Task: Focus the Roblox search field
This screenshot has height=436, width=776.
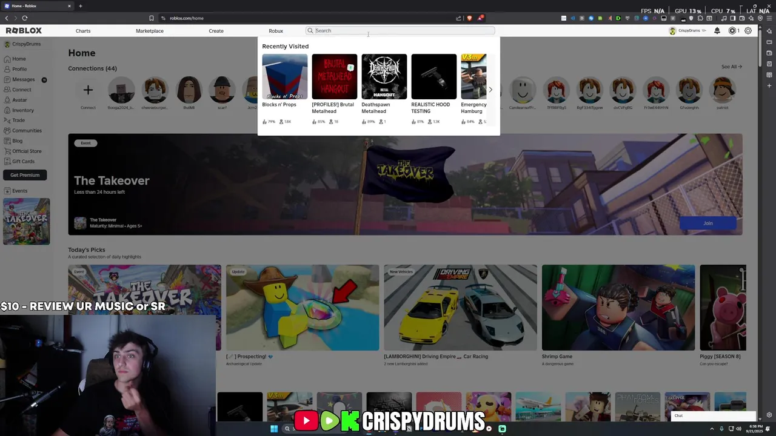Action: (400, 30)
